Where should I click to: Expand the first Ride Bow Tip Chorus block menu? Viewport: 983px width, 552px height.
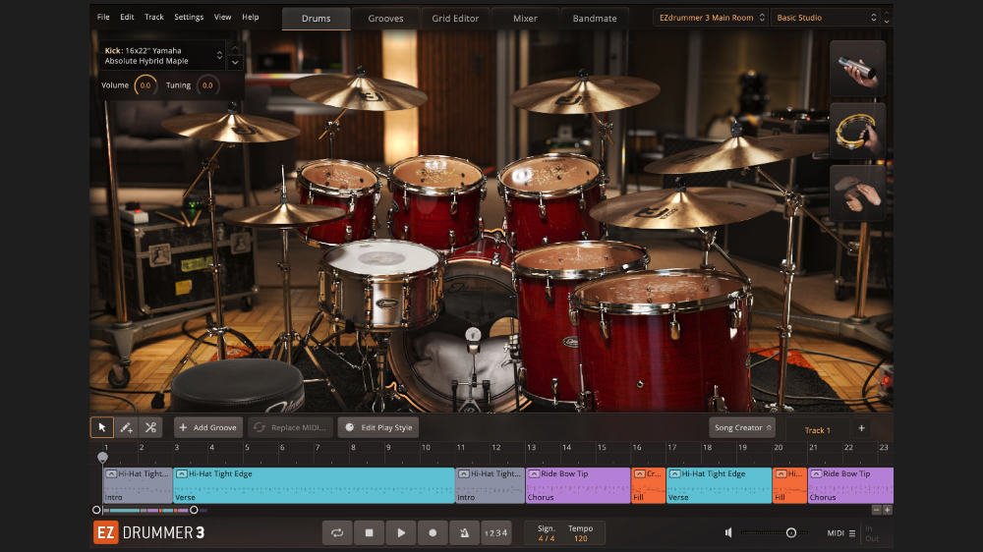pyautogui.click(x=534, y=474)
